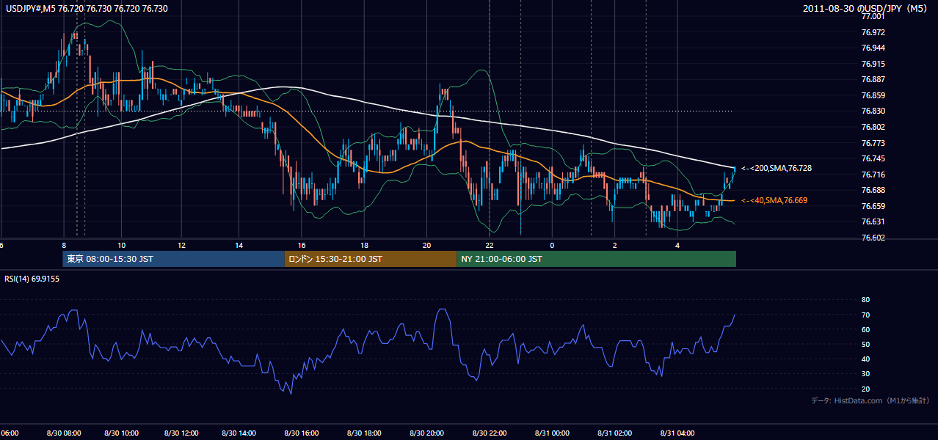Click the RSI(14) 69.9155 indicator label

tap(32, 279)
